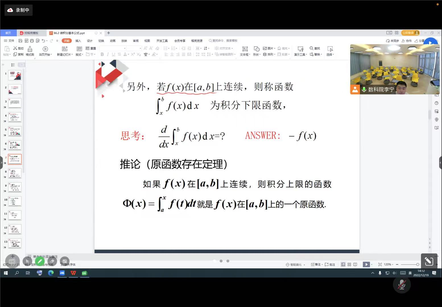This screenshot has height=307, width=442.
Task: Select slide 8 thumbnail
Action: [x=15, y=173]
